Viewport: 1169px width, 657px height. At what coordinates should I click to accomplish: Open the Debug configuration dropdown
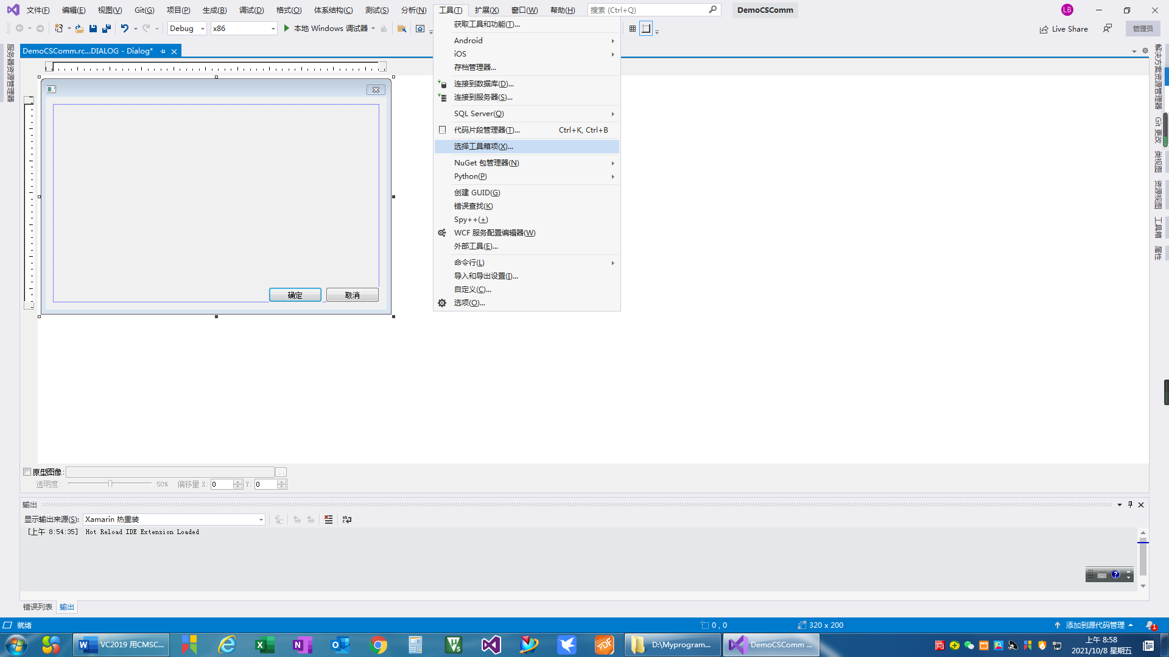click(x=202, y=28)
